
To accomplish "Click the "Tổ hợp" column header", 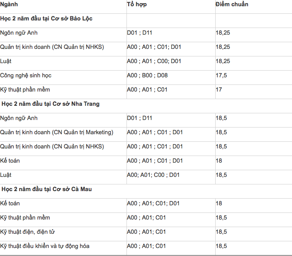I will click(137, 4).
